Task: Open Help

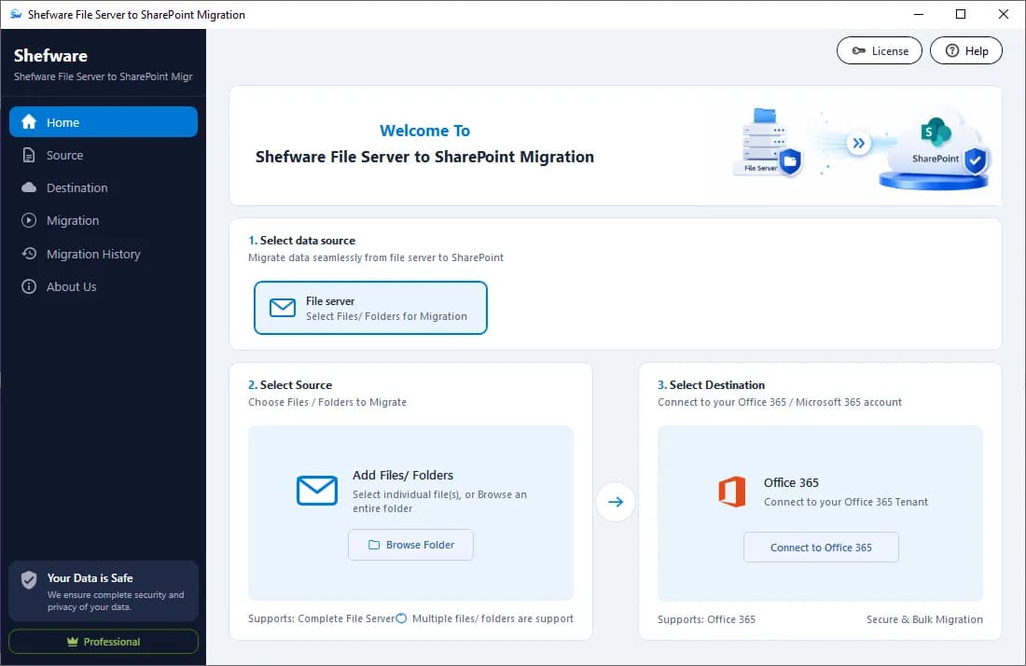Action: click(965, 50)
